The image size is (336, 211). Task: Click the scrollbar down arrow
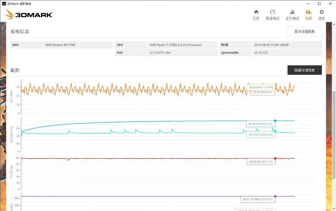tap(334, 209)
